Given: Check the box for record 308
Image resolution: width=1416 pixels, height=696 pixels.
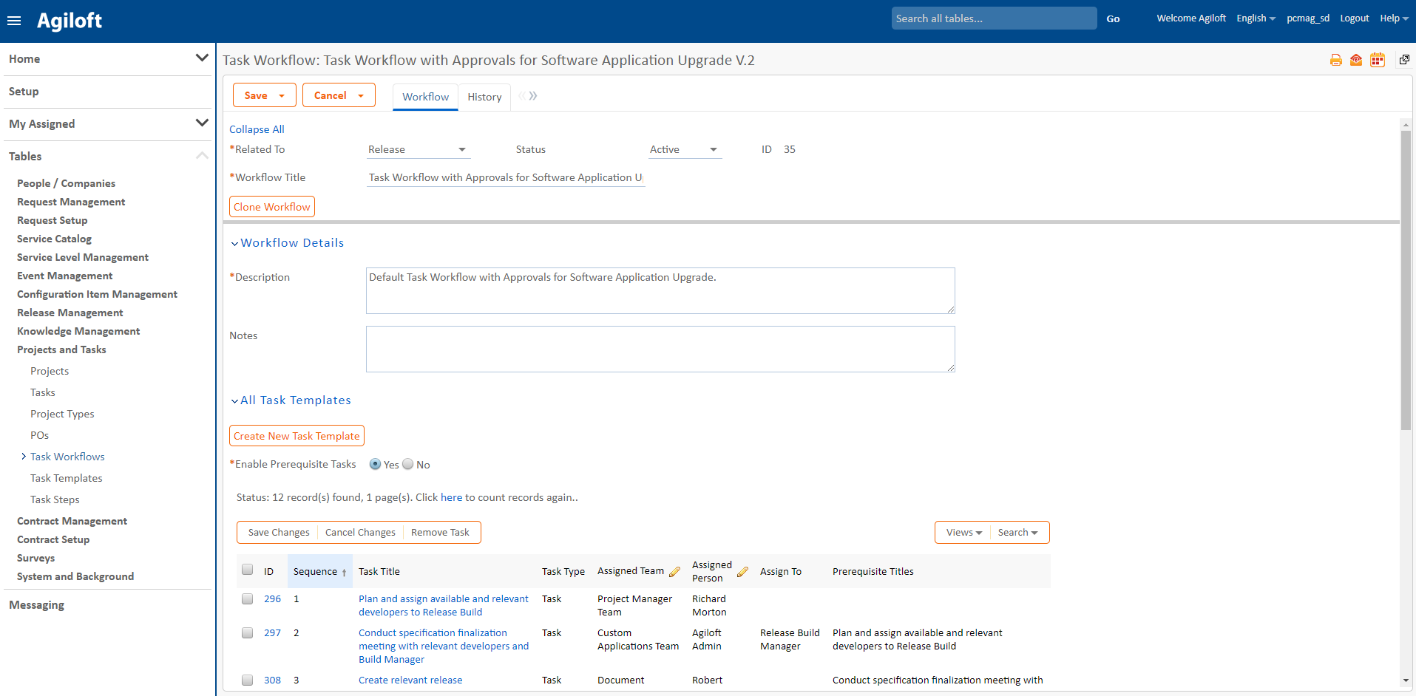Looking at the screenshot, I should 248,680.
